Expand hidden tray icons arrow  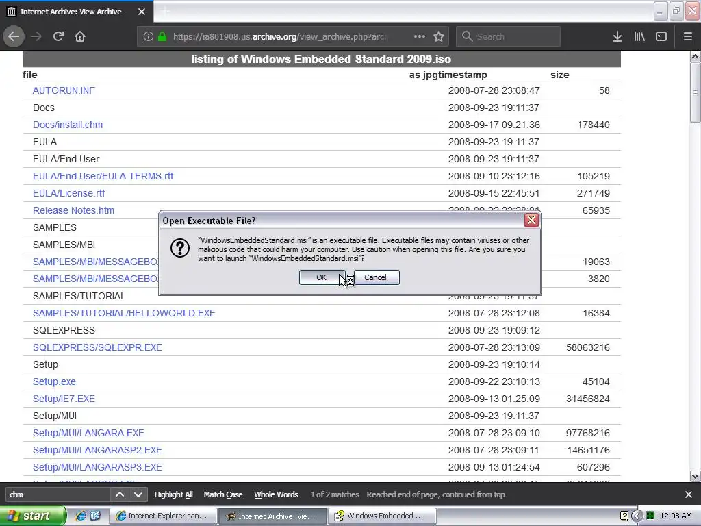pyautogui.click(x=637, y=516)
